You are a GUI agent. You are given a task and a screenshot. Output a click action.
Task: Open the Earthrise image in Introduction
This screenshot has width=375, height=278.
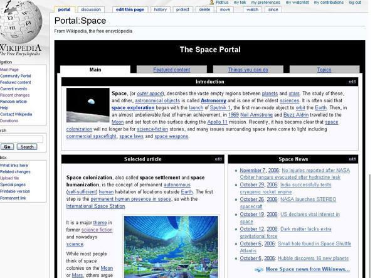pyautogui.click(x=88, y=105)
